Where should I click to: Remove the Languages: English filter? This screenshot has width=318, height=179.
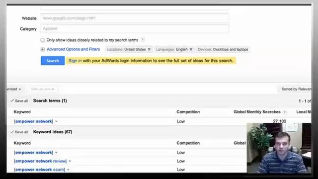pyautogui.click(x=191, y=49)
